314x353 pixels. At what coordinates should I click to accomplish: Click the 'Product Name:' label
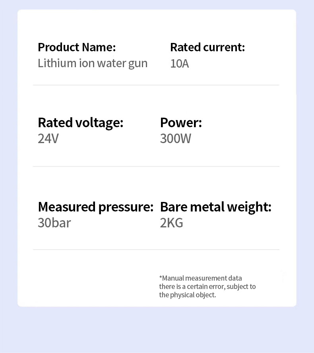pyautogui.click(x=77, y=47)
